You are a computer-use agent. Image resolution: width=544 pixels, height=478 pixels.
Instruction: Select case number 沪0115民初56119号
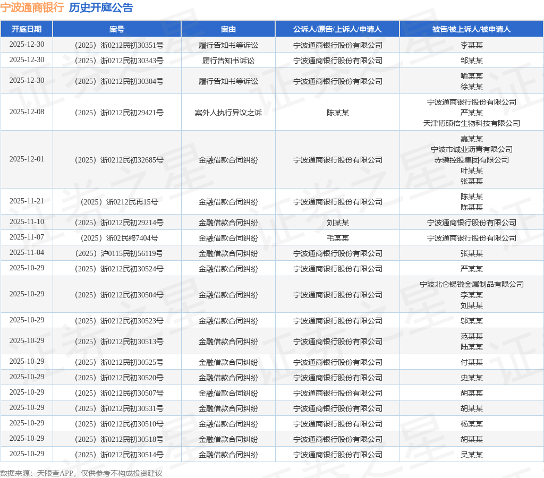pyautogui.click(x=119, y=253)
